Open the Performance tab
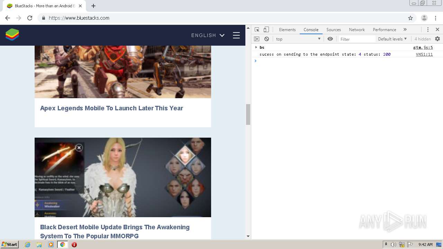Viewport: 443px width, 249px height. 385,30
